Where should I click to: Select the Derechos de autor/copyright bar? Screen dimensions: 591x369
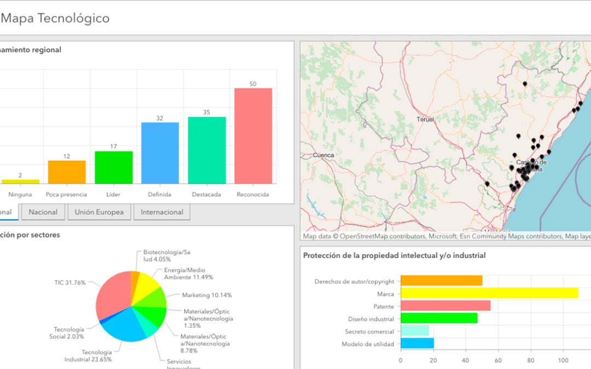click(x=442, y=280)
